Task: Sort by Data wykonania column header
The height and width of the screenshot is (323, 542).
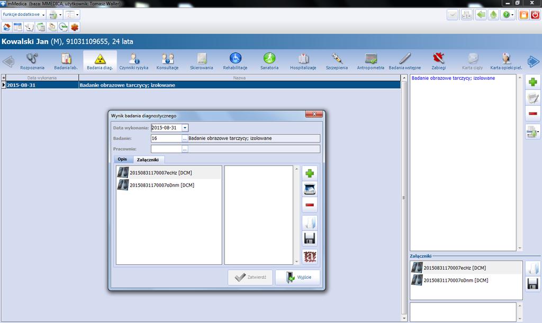Action: tap(42, 78)
